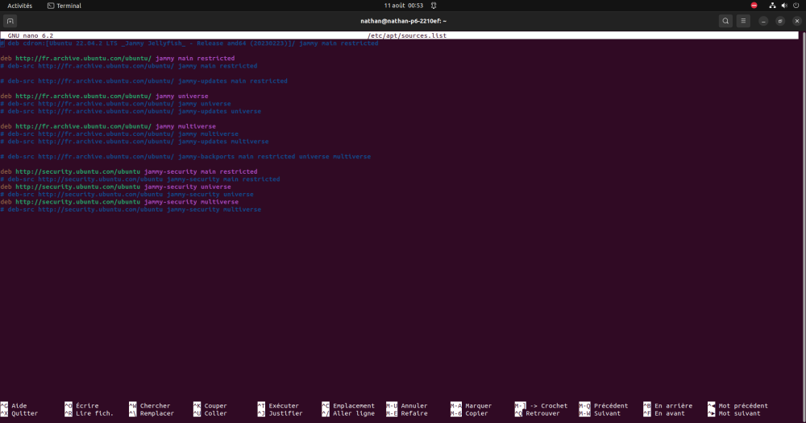Maximize the terminal window
The height and width of the screenshot is (423, 806).
780,21
